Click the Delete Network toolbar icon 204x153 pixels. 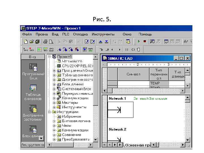click(31, 50)
